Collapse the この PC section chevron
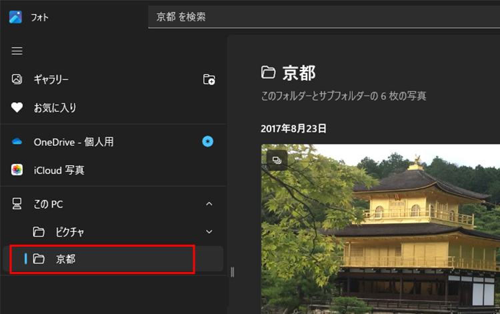Viewport: 500px width, 314px height. tap(209, 204)
